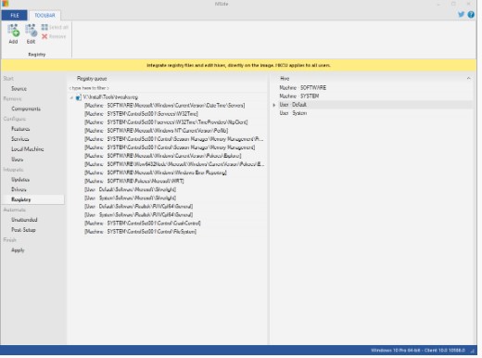Screen dimensions: 482x358
Task: Open the Users page in sidebar
Action: click(x=18, y=160)
